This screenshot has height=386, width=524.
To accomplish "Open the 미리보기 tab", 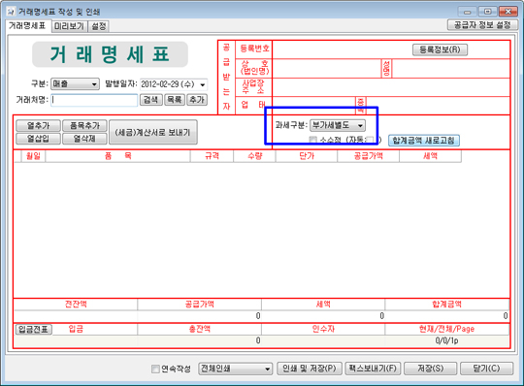I will tap(70, 26).
